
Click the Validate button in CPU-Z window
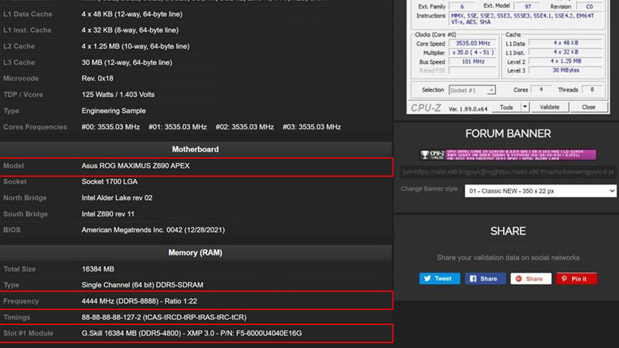(x=549, y=107)
